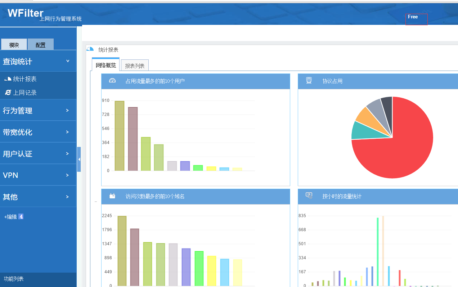The image size is (458, 287).
Task: Click the gauge icon in top users panel
Action: pos(112,81)
